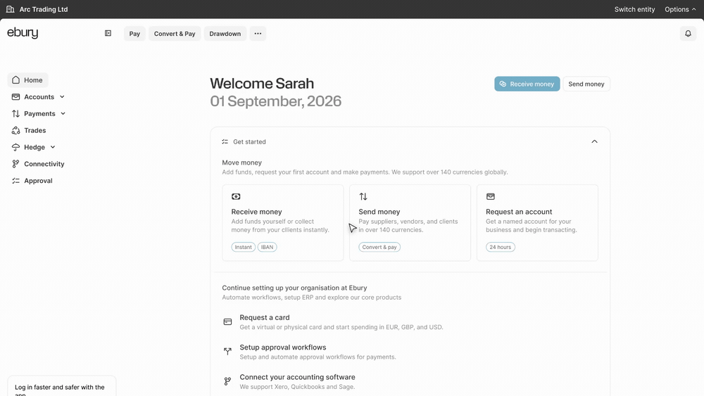Click the Payments arrows icon in the sidebar
Viewport: 704px width, 396px height.
click(15, 113)
